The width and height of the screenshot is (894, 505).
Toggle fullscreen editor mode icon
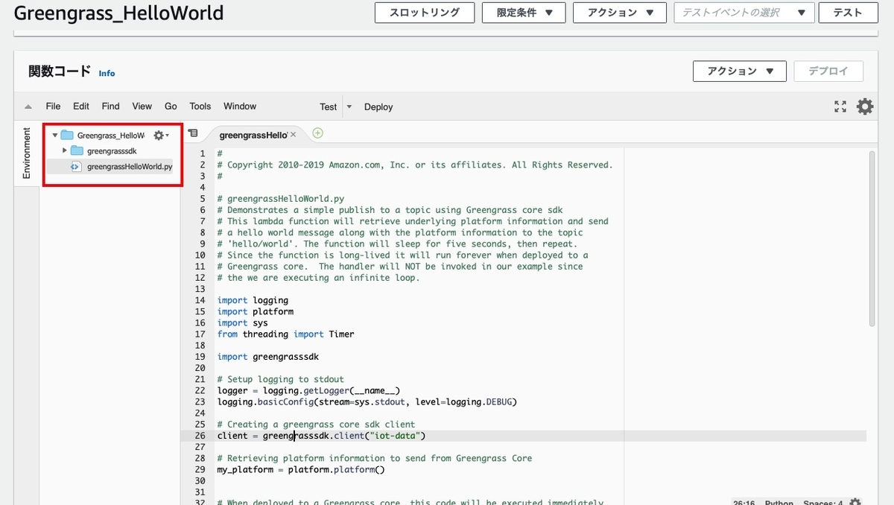pyautogui.click(x=840, y=107)
